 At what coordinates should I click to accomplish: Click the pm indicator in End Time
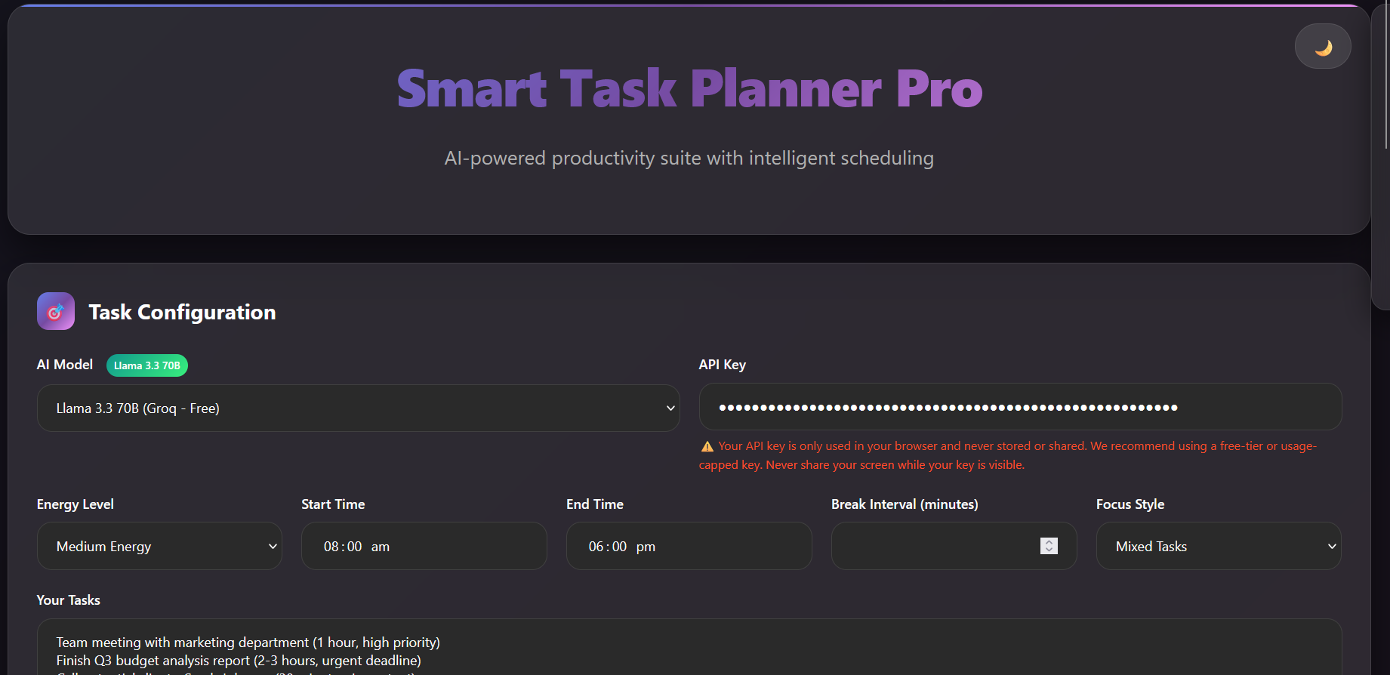pos(647,546)
